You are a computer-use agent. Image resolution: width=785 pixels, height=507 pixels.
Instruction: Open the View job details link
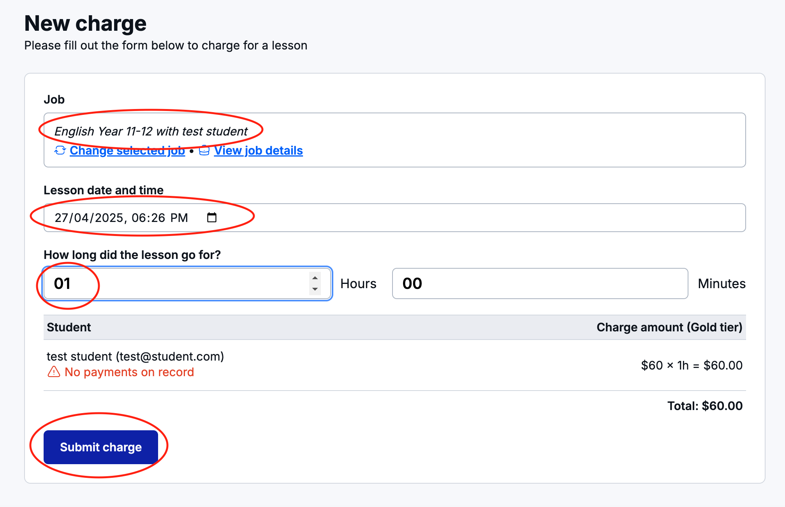point(258,150)
